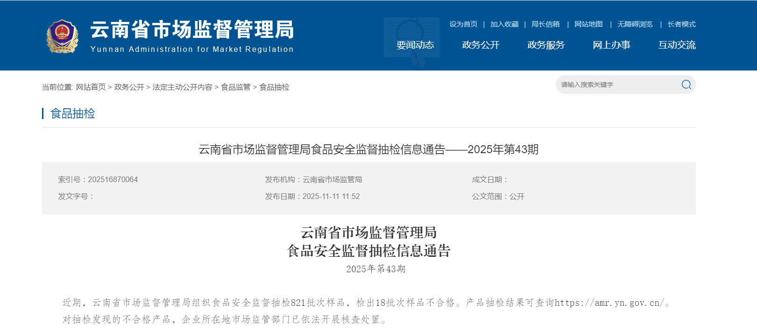The width and height of the screenshot is (757, 332).
Task: Click 食品监管 breadcrumb link
Action: coord(236,87)
